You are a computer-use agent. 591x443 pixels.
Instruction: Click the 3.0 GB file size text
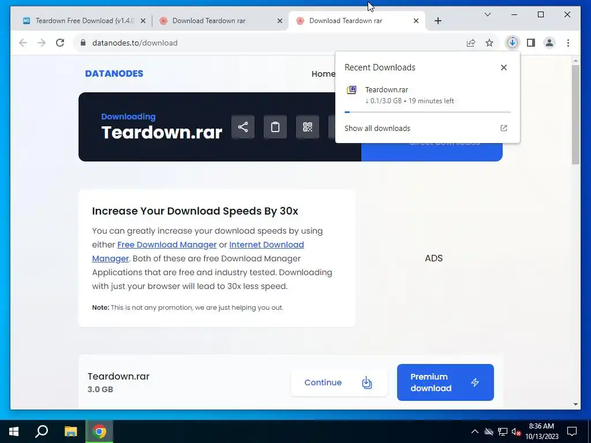(100, 389)
